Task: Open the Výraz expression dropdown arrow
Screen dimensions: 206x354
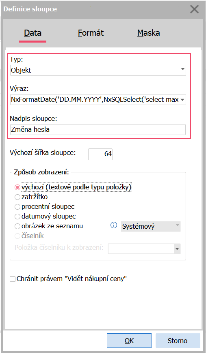Action: [x=183, y=100]
